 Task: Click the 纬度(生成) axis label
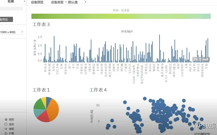(92, 116)
